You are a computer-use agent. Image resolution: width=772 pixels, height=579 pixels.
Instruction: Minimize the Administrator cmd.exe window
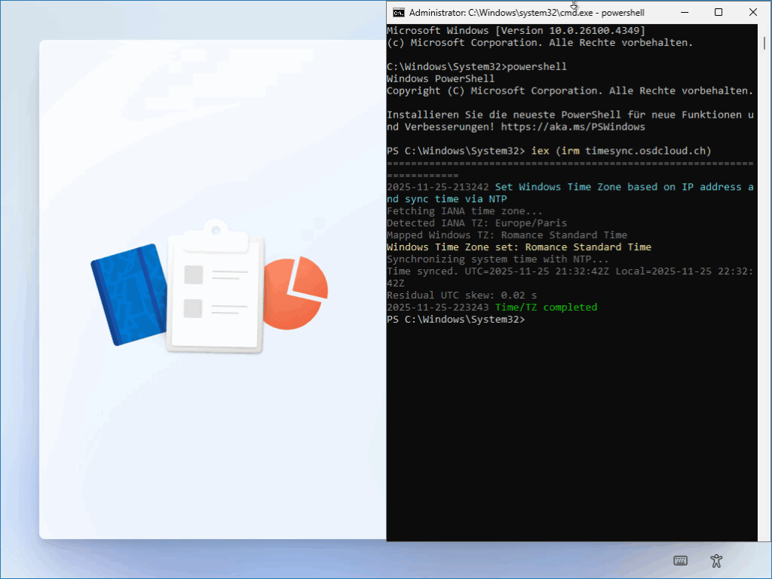(684, 12)
